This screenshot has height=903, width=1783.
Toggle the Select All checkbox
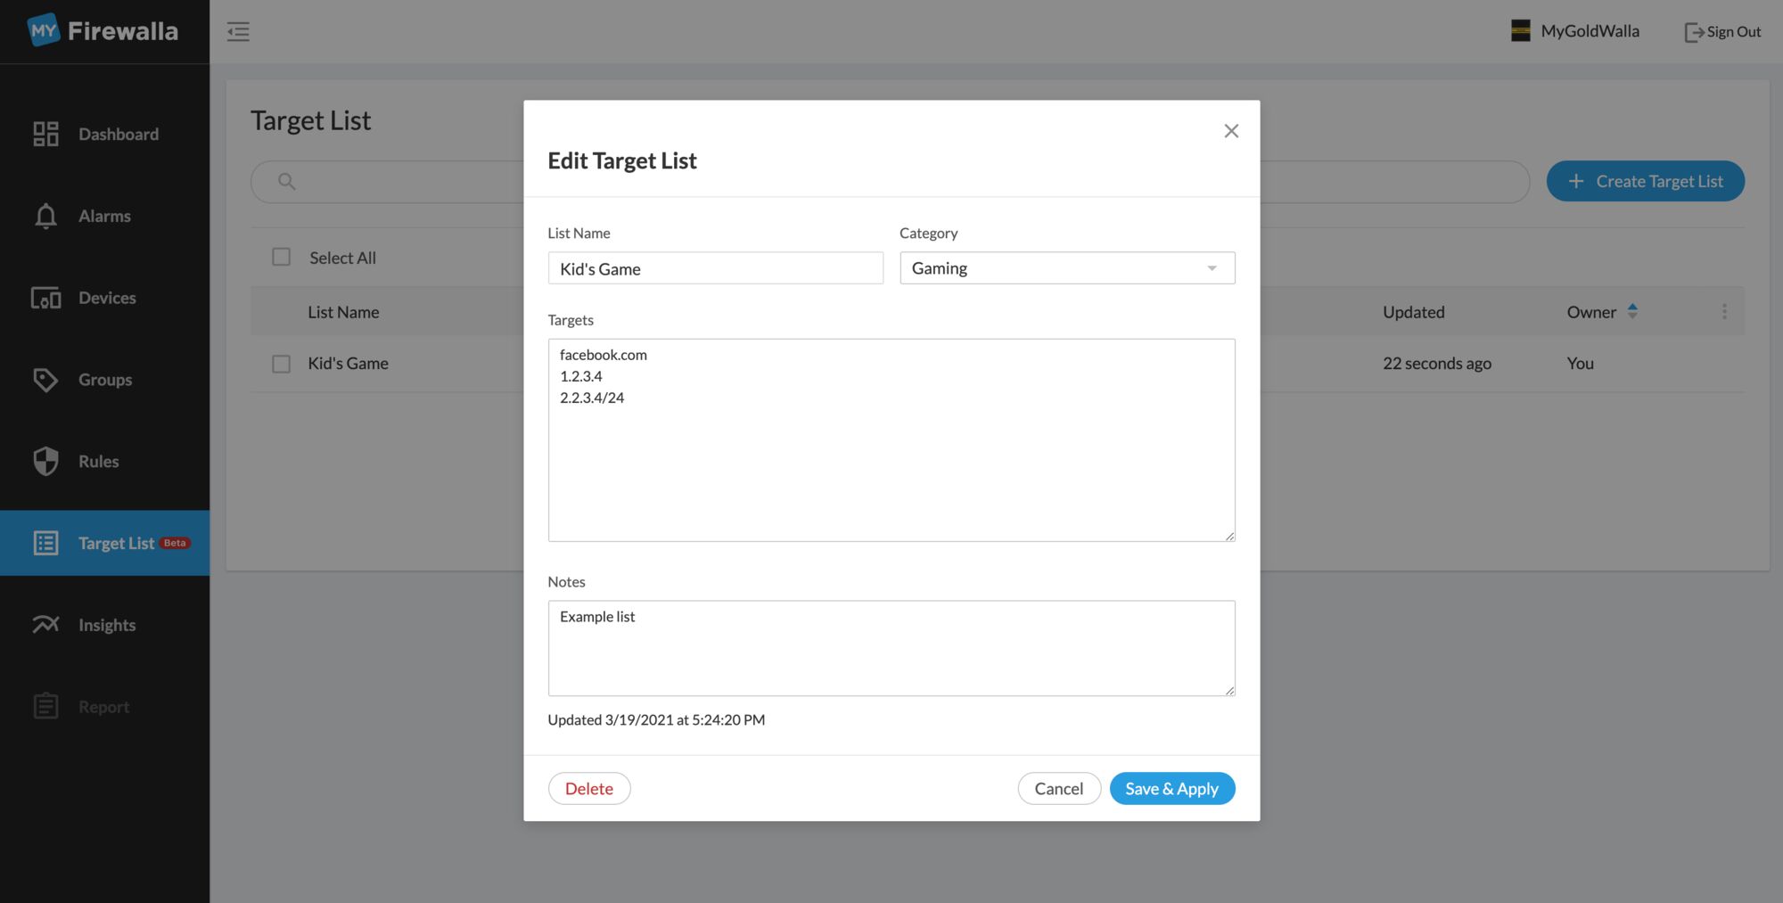(282, 257)
